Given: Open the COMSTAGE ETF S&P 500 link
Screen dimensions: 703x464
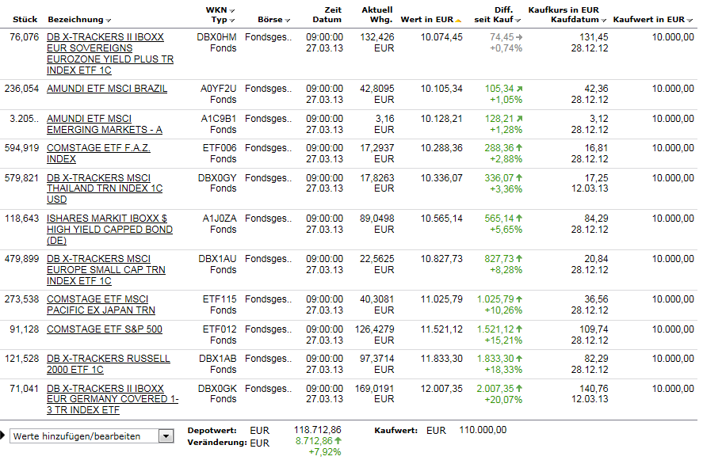Looking at the screenshot, I should click(x=105, y=329).
